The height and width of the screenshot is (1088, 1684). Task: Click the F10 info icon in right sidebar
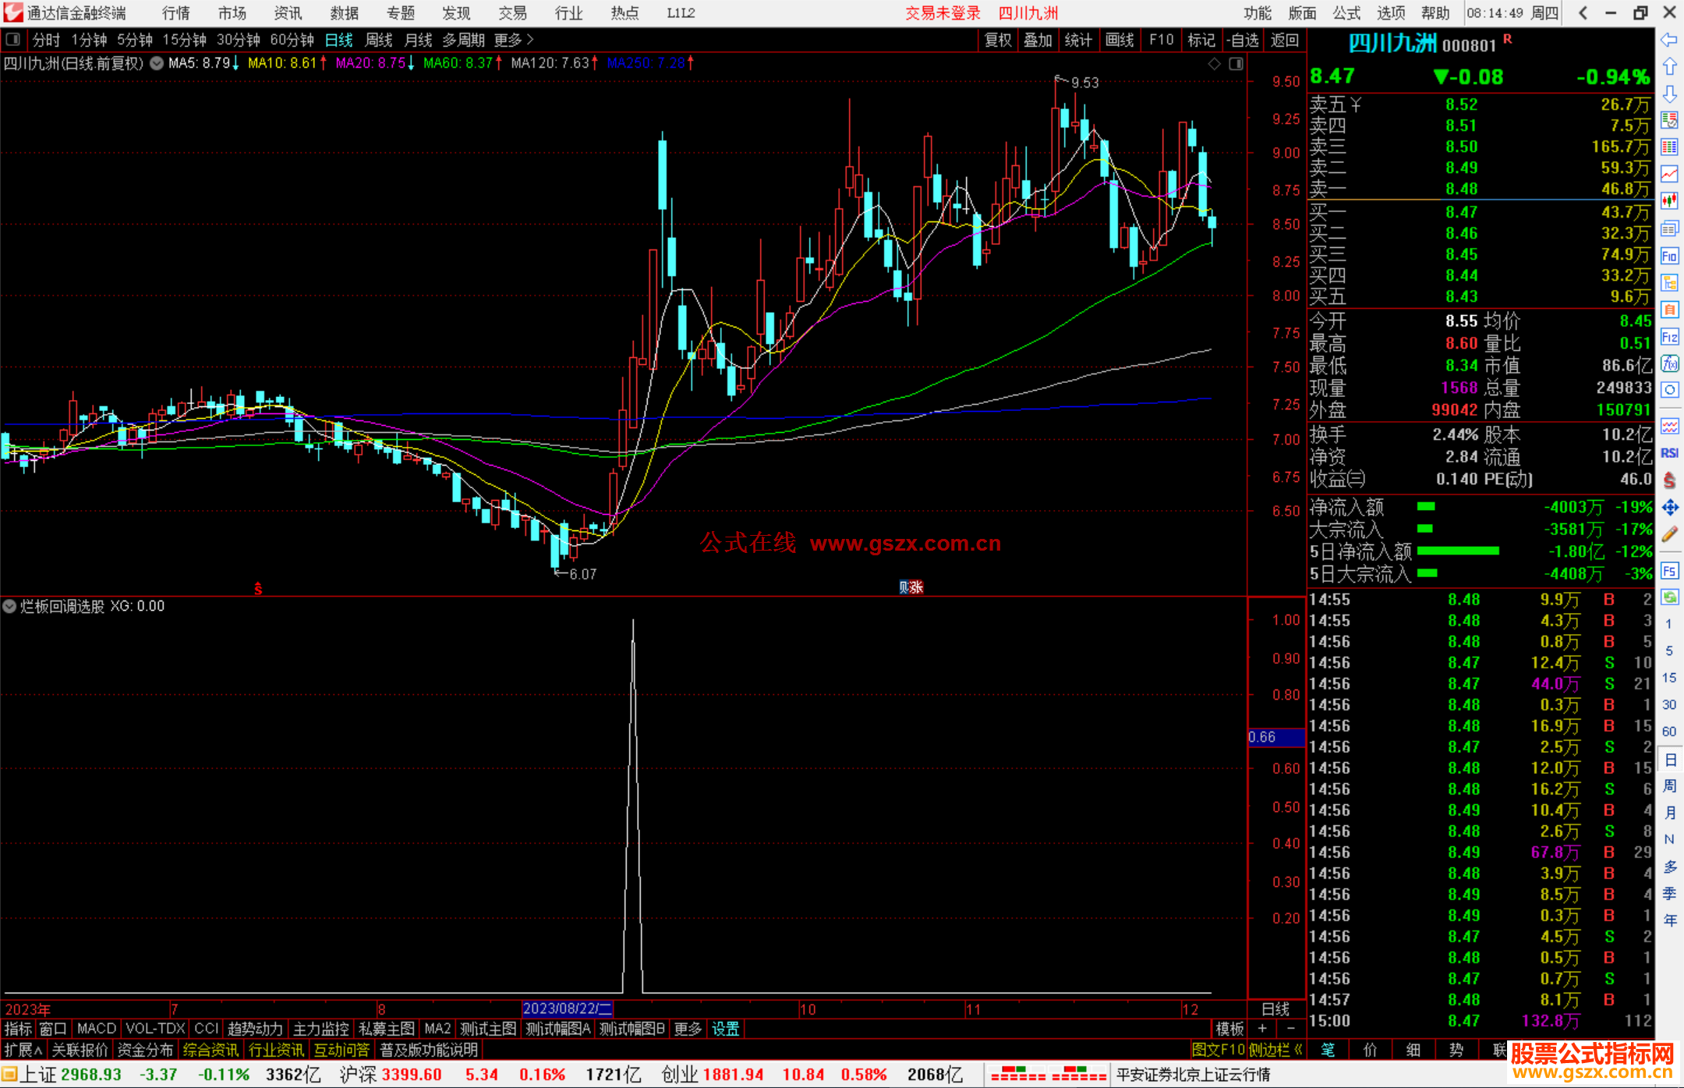(x=1669, y=256)
